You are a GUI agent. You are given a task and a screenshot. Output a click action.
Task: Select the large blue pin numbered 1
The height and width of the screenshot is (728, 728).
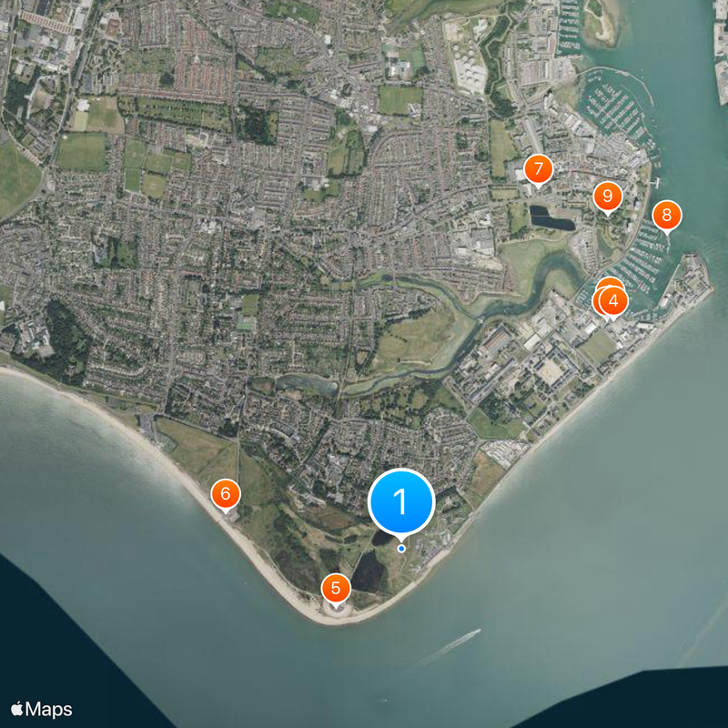pos(401,502)
